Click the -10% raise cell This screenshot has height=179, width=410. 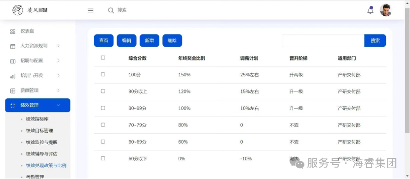point(246,159)
